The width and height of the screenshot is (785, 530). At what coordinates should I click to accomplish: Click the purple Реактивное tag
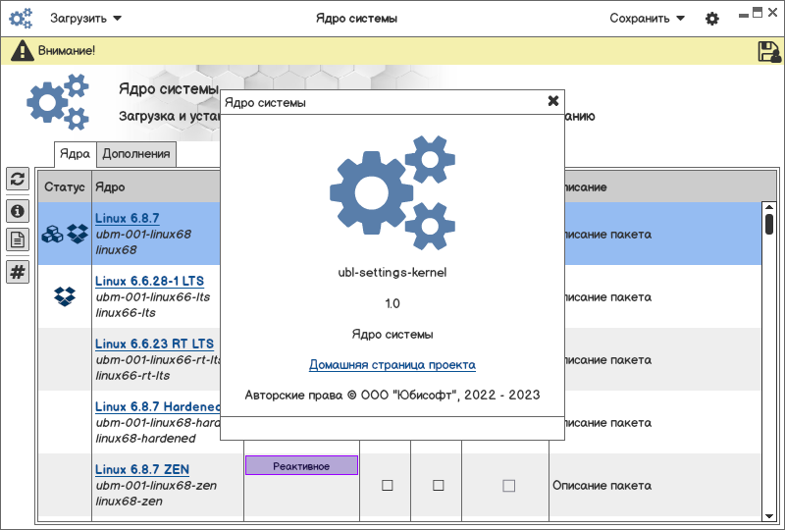click(301, 465)
